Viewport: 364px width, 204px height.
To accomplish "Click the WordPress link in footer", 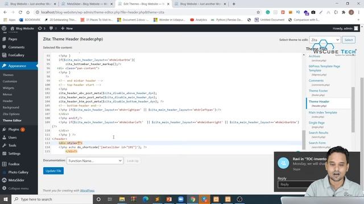I will point(87,190).
